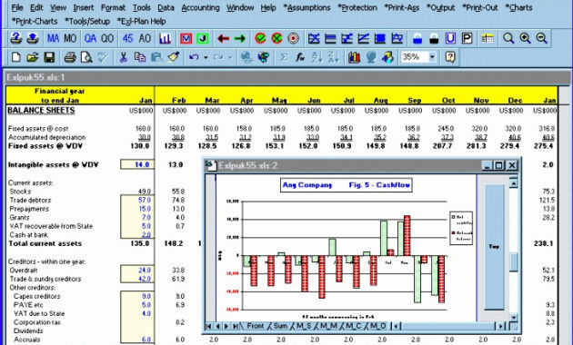Click the P box toolbar icon
Image resolution: width=573 pixels, height=345 pixels.
tap(467, 38)
